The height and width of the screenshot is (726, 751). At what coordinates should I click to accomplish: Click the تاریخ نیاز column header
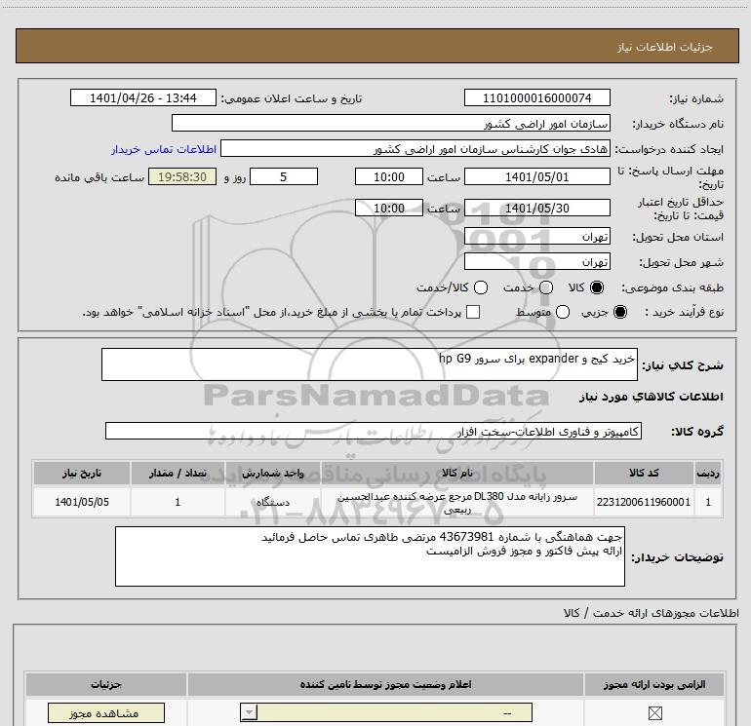pyautogui.click(x=81, y=473)
